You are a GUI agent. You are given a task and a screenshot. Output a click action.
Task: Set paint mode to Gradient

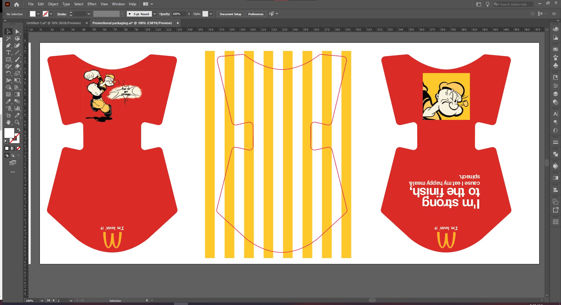[13, 148]
